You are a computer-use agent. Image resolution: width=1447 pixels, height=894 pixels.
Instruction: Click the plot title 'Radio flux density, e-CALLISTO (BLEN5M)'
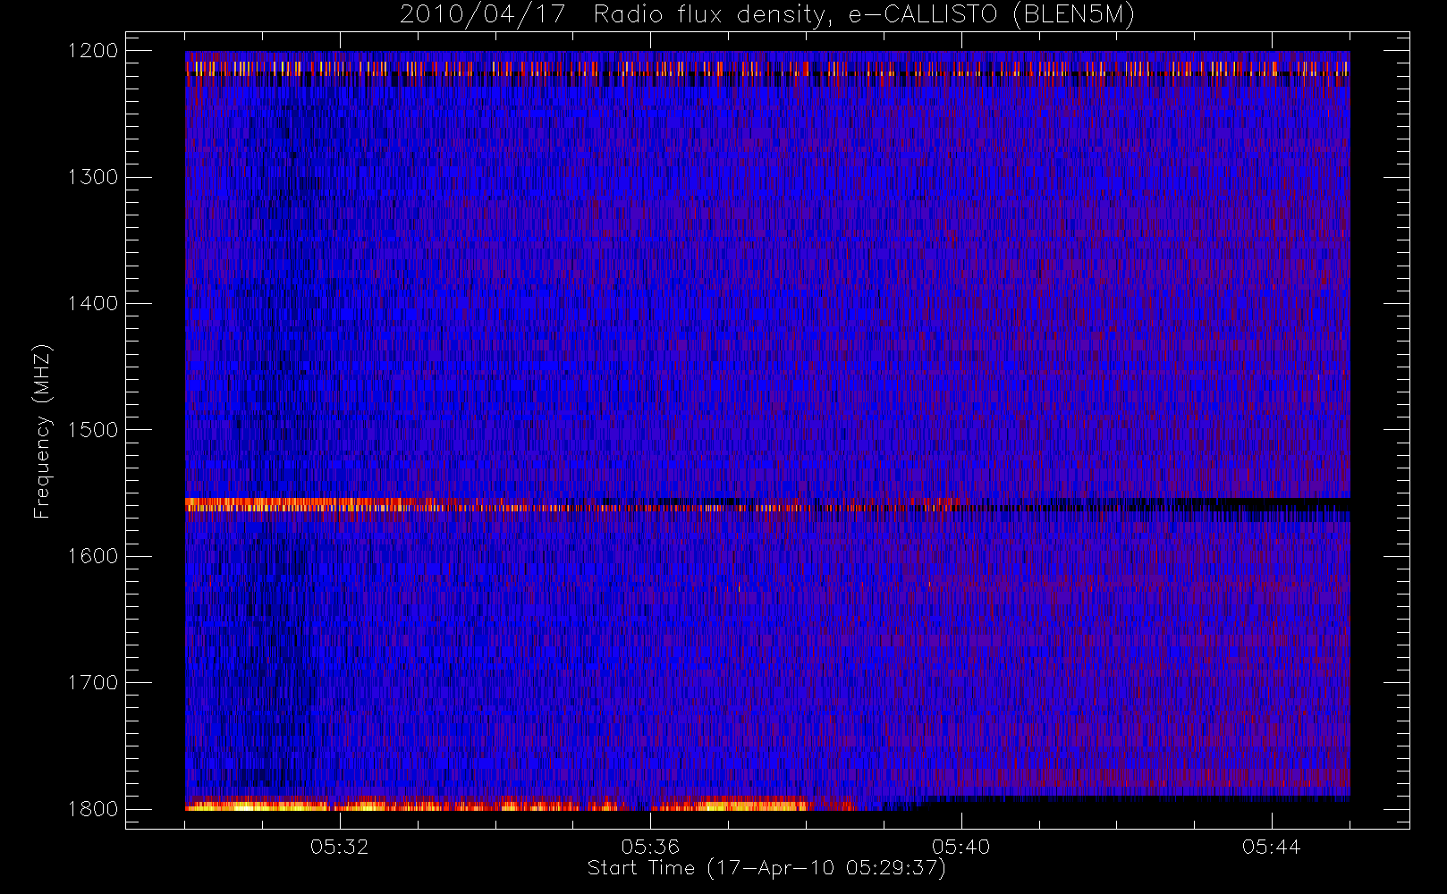pos(864,15)
